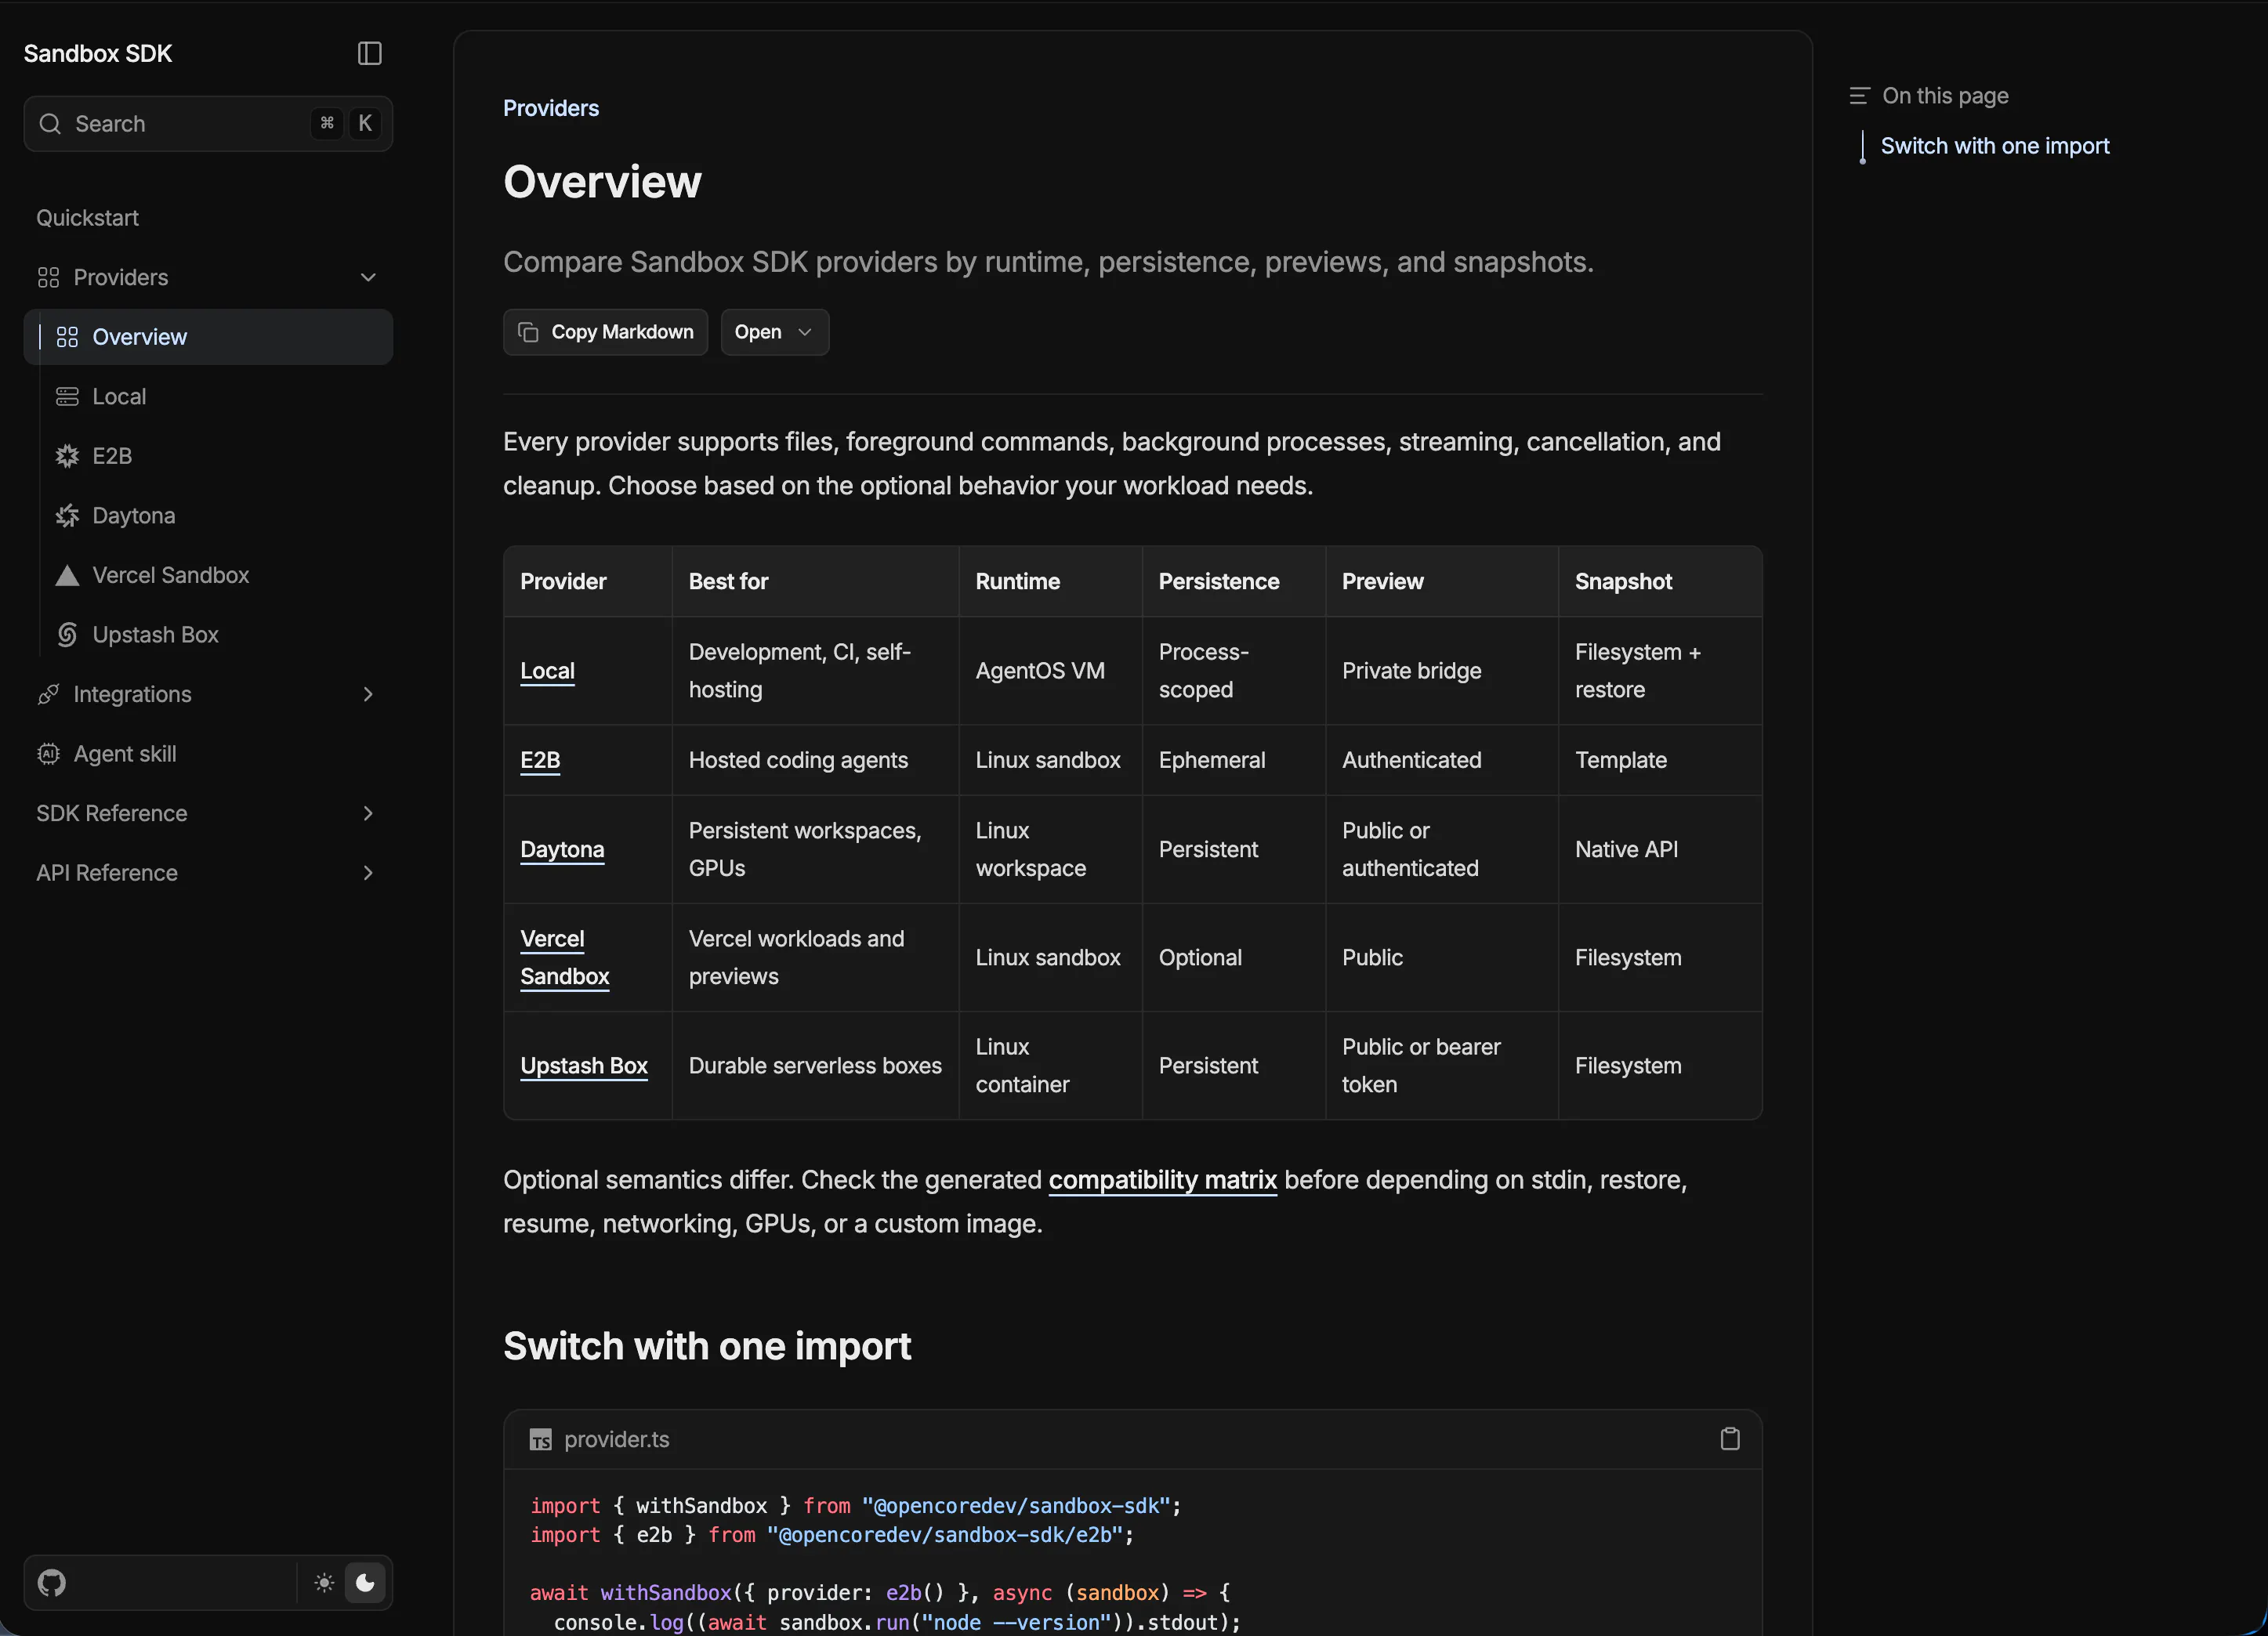
Task: Open the compatibility matrix link
Action: point(1163,1180)
